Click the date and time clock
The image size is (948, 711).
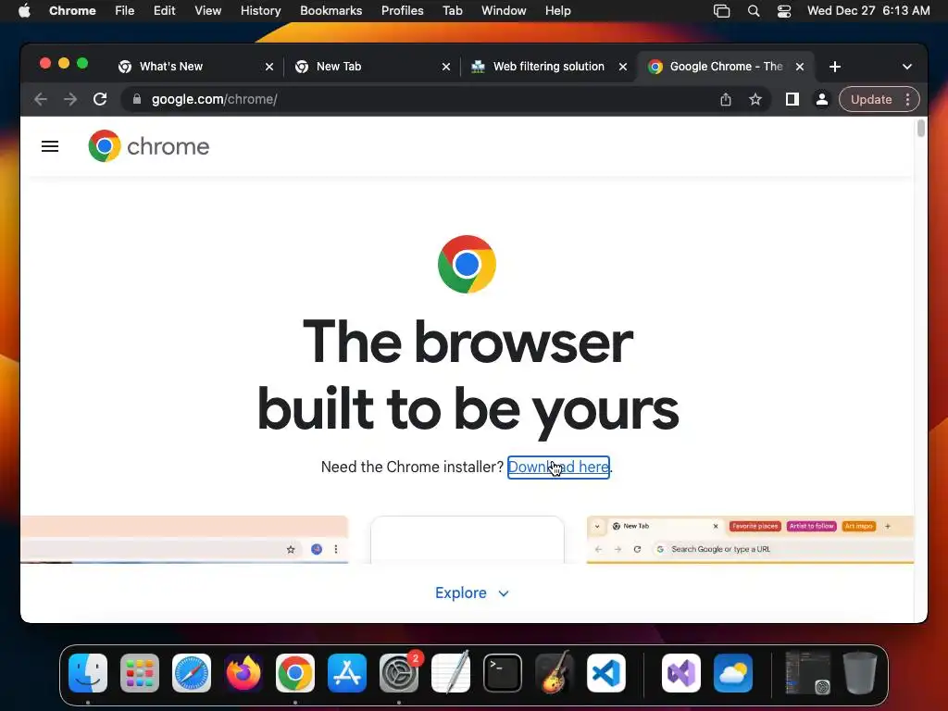coord(868,10)
